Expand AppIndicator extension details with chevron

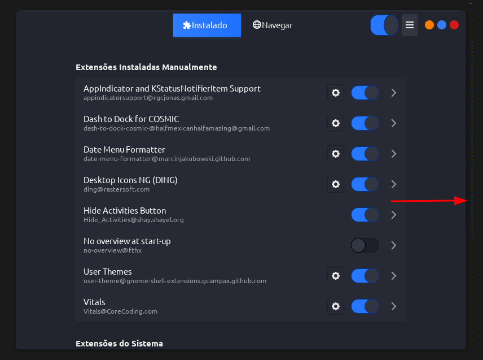pyautogui.click(x=394, y=93)
